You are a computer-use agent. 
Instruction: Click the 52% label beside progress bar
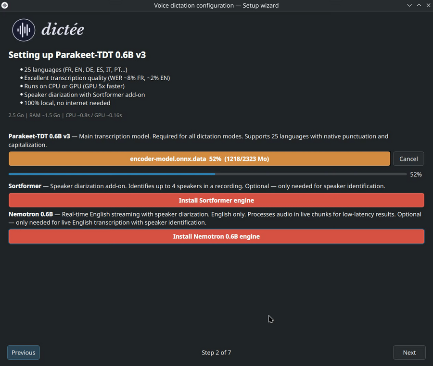tap(416, 174)
